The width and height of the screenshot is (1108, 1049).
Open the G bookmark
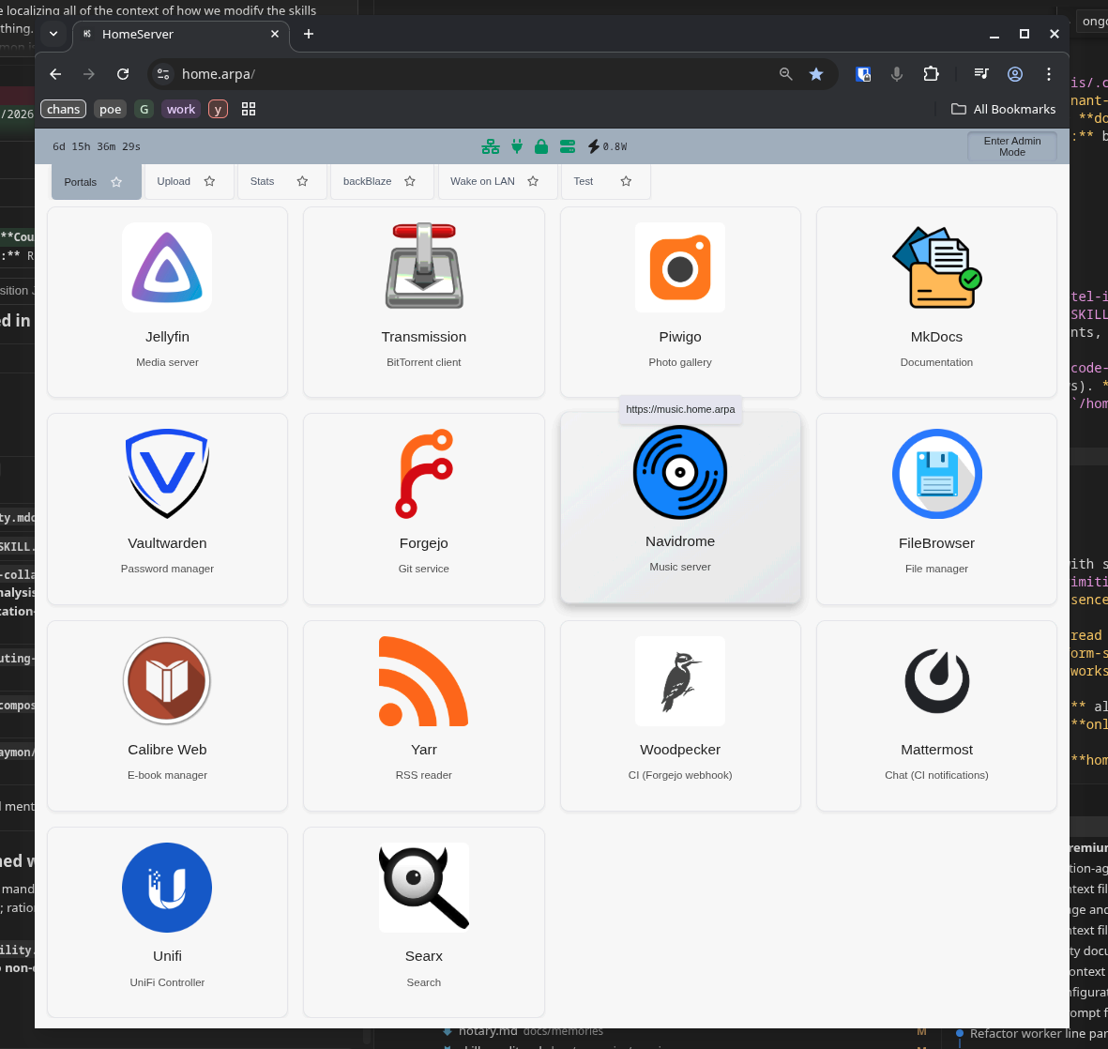pyautogui.click(x=144, y=109)
